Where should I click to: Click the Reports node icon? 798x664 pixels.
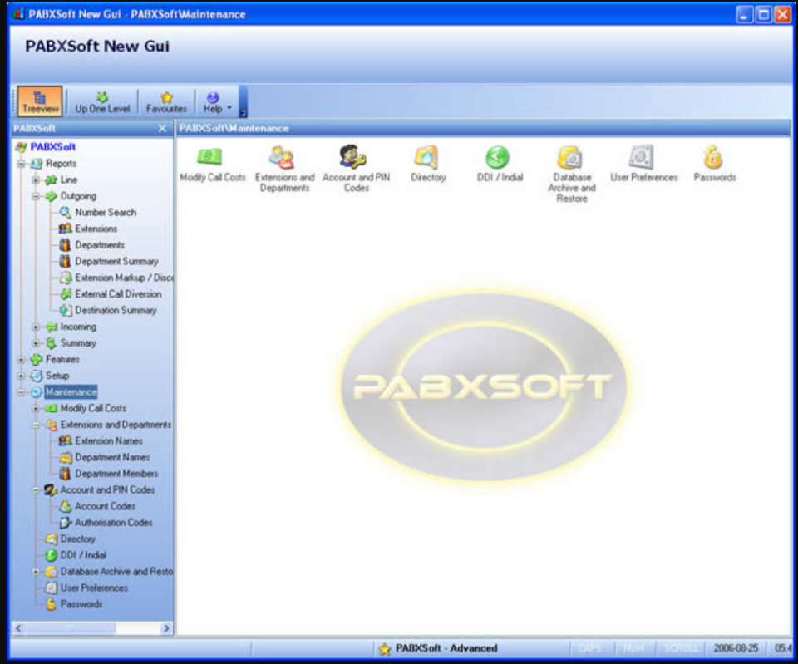click(36, 164)
